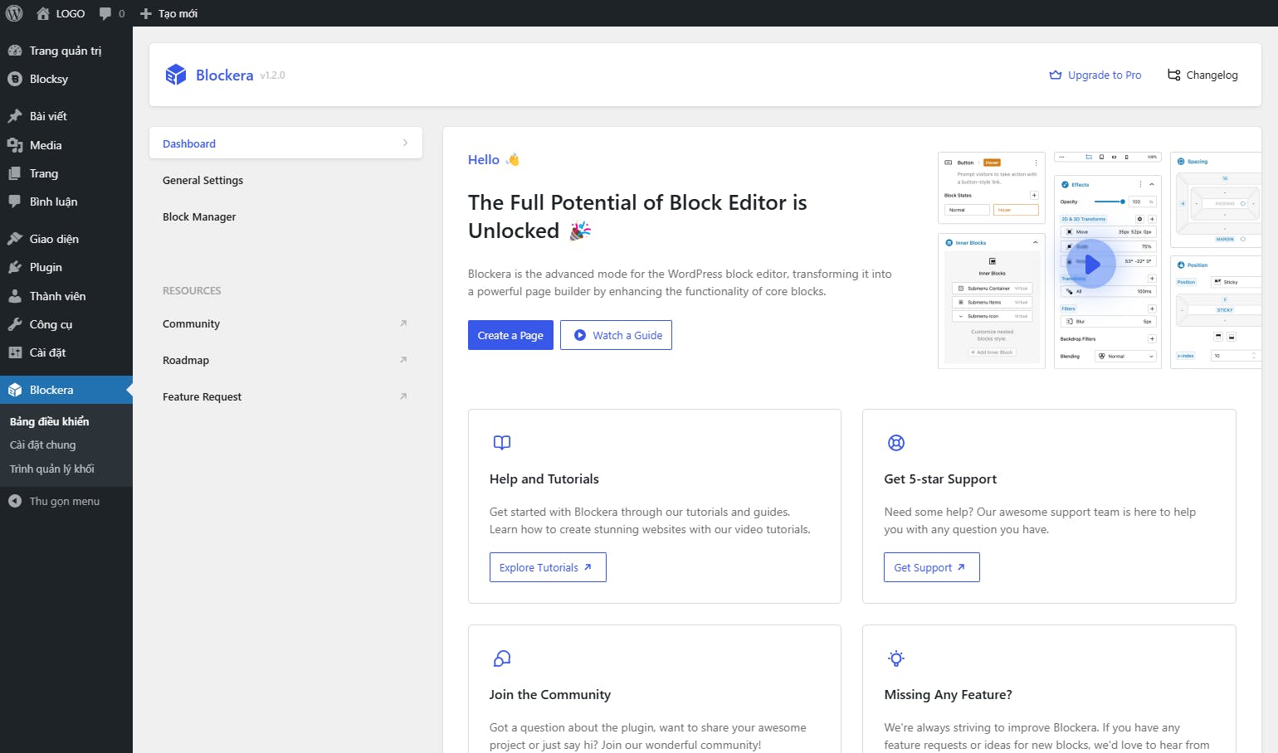Viewport: 1278px width, 753px height.
Task: Open the comments bubble in admin bar
Action: click(111, 13)
